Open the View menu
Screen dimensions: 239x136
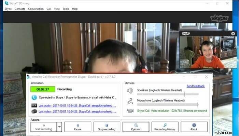click(57, 9)
